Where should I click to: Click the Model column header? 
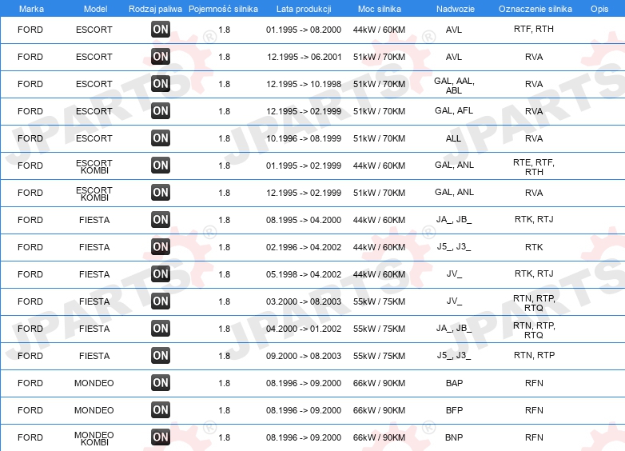(x=95, y=9)
